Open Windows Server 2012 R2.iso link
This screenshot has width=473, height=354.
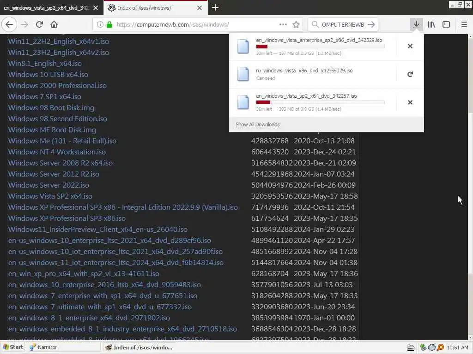[54, 174]
